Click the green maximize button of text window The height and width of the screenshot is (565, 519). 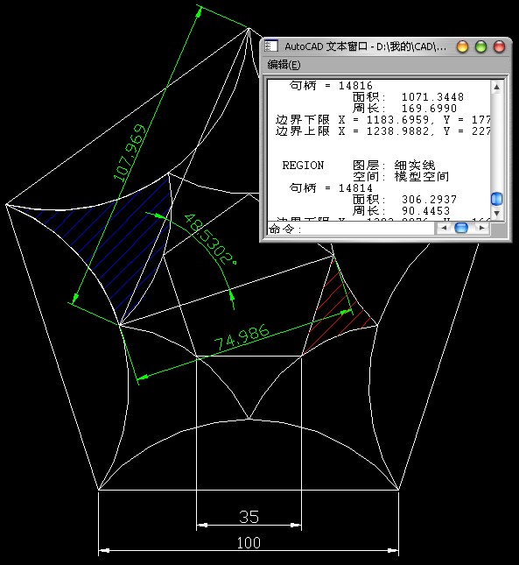pos(480,46)
